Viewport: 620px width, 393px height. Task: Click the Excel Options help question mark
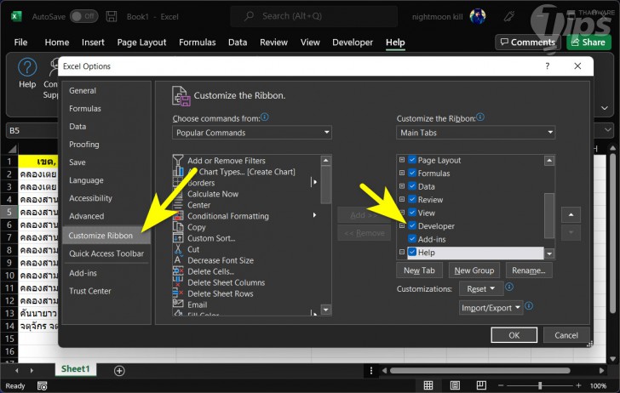tap(548, 66)
